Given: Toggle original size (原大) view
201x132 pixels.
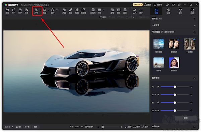Looking at the screenshot, I should [145, 127].
